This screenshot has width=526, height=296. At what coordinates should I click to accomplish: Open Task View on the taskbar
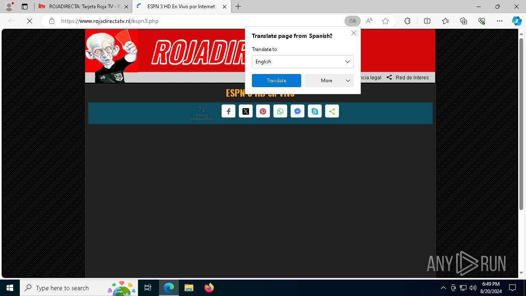[148, 288]
